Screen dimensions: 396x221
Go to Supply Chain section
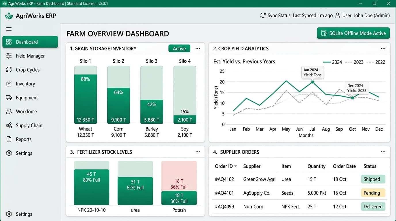[30, 125]
